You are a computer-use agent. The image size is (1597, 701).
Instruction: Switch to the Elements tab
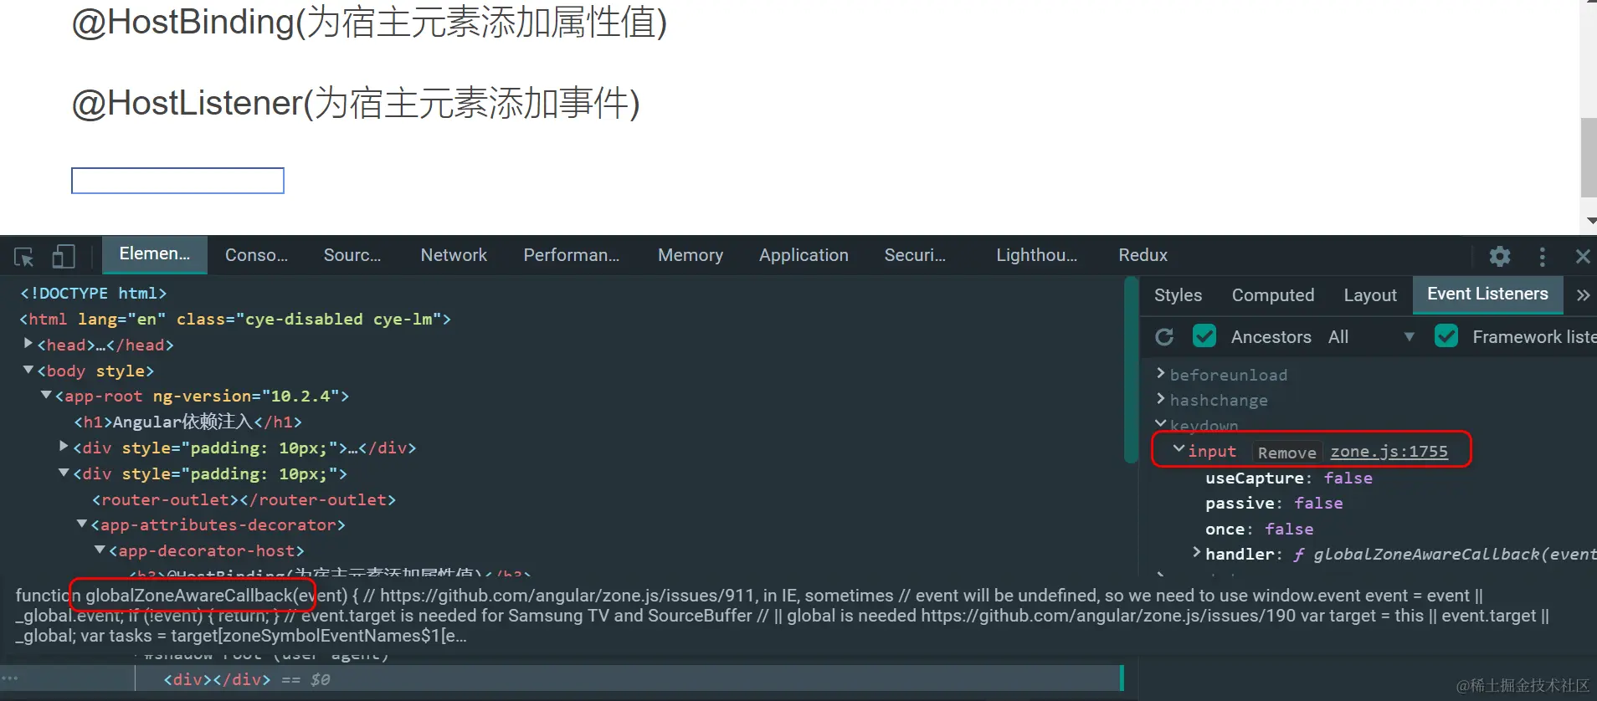point(155,254)
